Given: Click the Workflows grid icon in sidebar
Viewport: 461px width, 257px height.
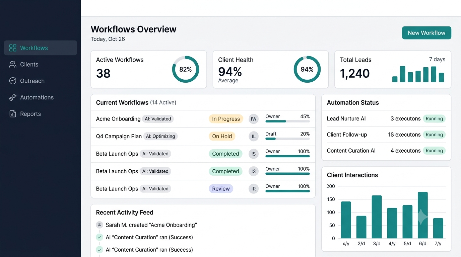Looking at the screenshot, I should (13, 48).
